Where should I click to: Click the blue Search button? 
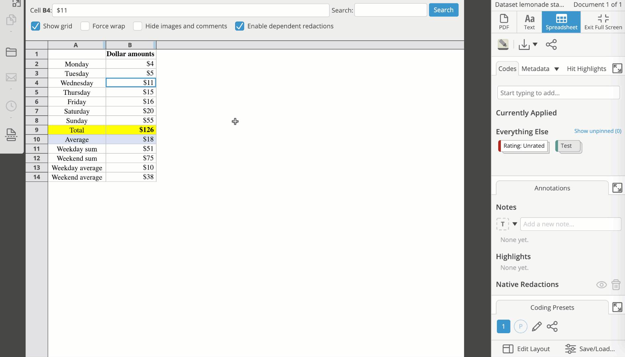443,10
